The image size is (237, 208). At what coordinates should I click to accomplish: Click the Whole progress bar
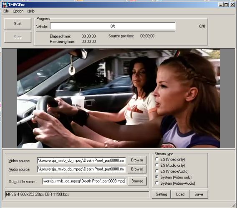[x=113, y=26]
